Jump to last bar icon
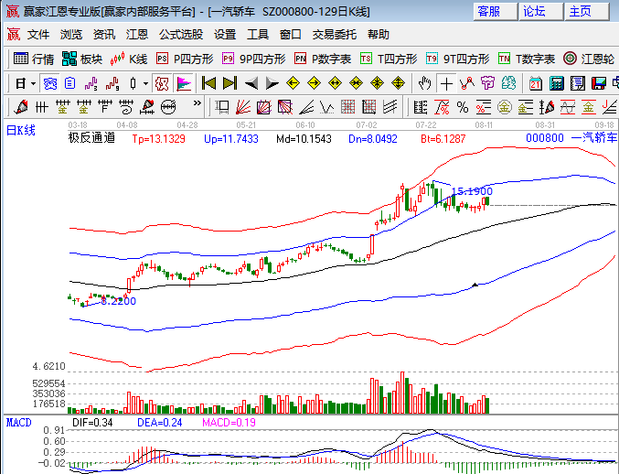This screenshot has width=619, height=474. click(x=229, y=84)
